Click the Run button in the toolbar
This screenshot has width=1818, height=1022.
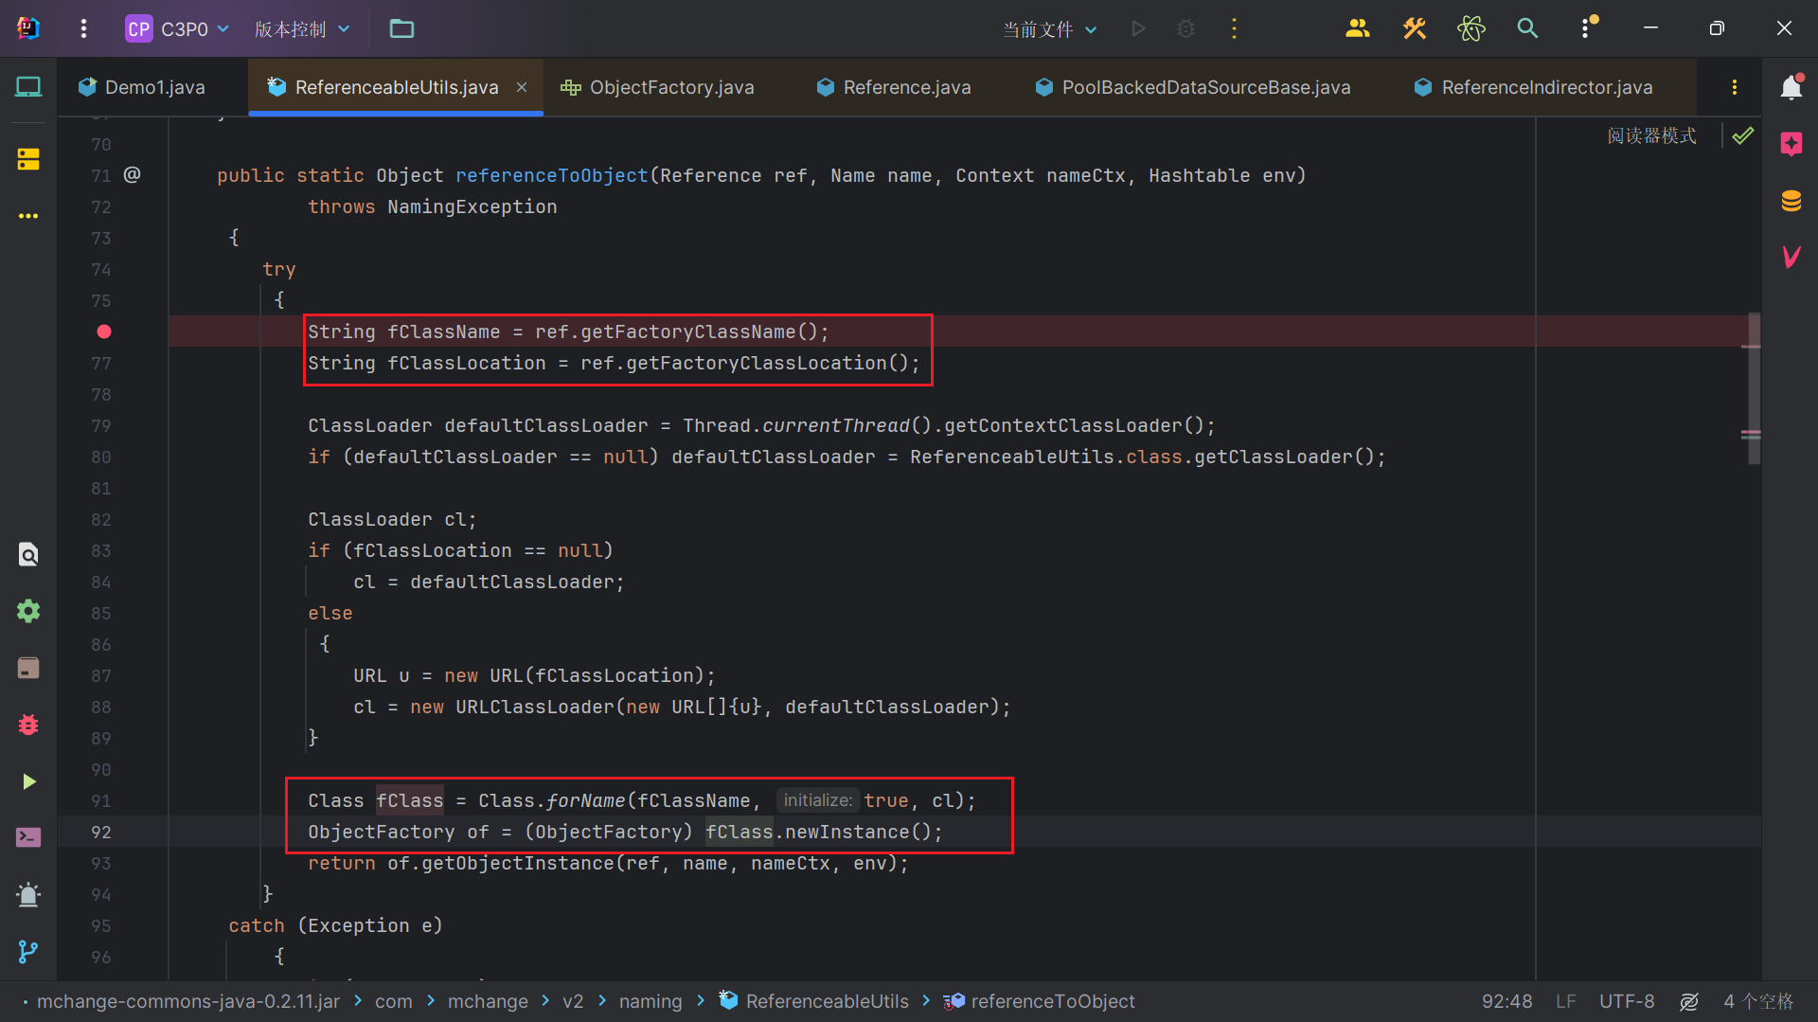[1138, 29]
